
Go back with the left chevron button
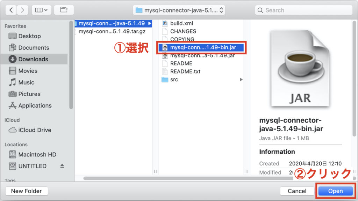pos(11,10)
